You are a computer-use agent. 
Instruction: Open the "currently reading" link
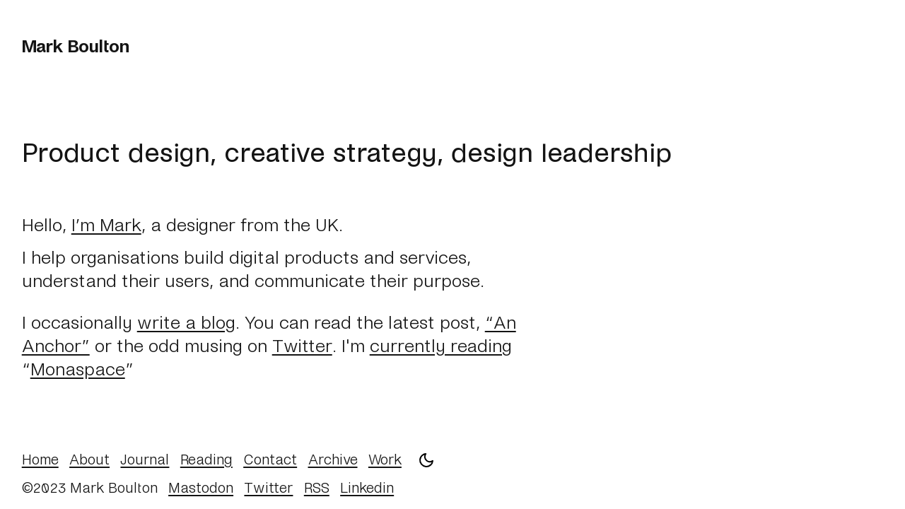coord(440,345)
